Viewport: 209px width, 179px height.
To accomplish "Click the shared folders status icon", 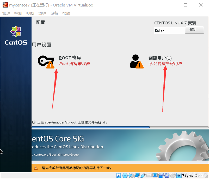I will coord(149,175).
